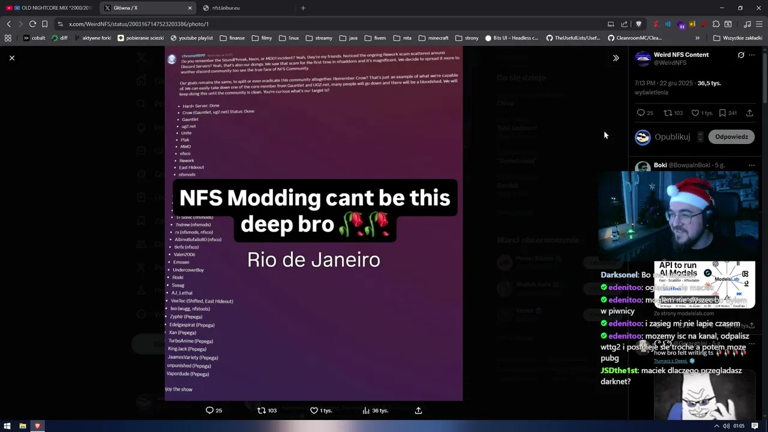Like the post using heart under the photo
The height and width of the screenshot is (432, 768).
[x=313, y=410]
